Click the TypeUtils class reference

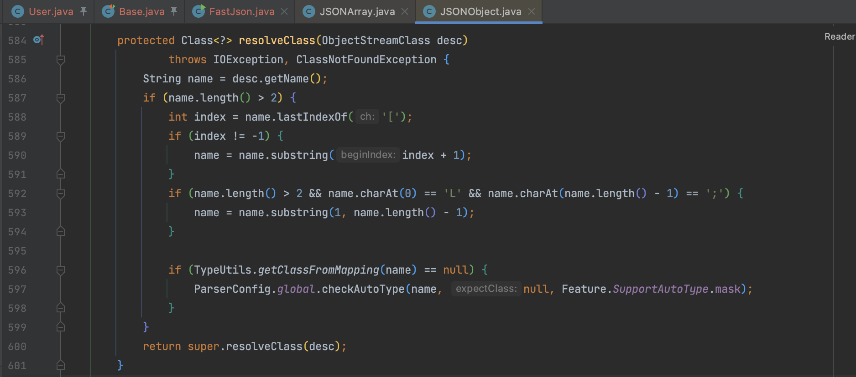(x=223, y=270)
